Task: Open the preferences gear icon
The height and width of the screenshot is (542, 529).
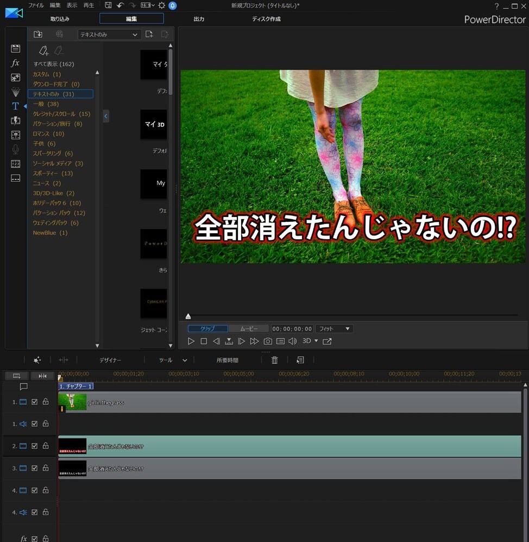Action: point(161,5)
